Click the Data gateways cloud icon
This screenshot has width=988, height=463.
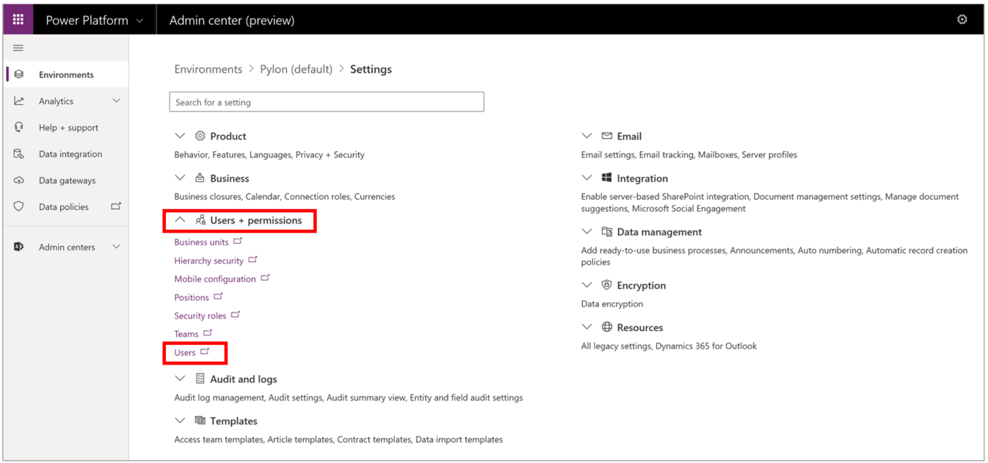[19, 181]
